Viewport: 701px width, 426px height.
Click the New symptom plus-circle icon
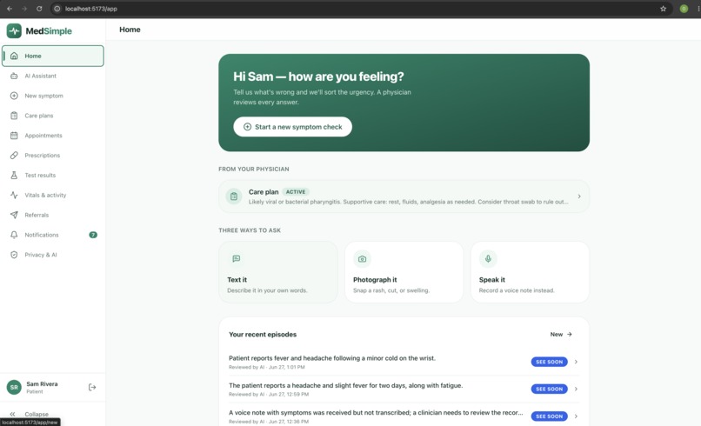coord(14,96)
